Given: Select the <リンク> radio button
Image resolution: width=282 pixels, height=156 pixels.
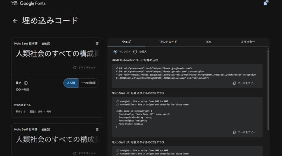Looking at the screenshot, I should (115, 52).
